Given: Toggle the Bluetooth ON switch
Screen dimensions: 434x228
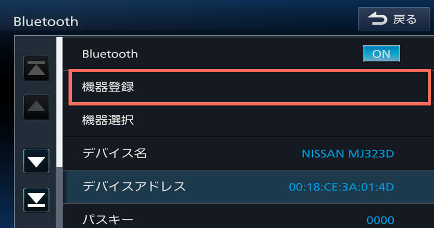Looking at the screenshot, I should (x=381, y=54).
